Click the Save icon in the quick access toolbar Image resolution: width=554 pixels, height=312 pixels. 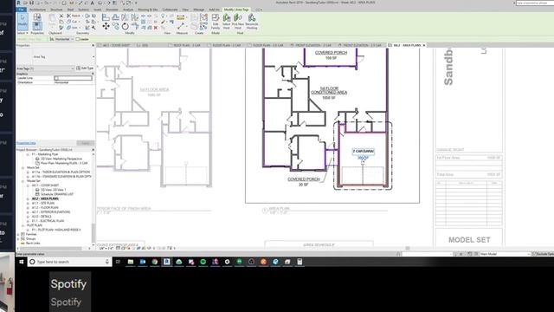click(31, 3)
